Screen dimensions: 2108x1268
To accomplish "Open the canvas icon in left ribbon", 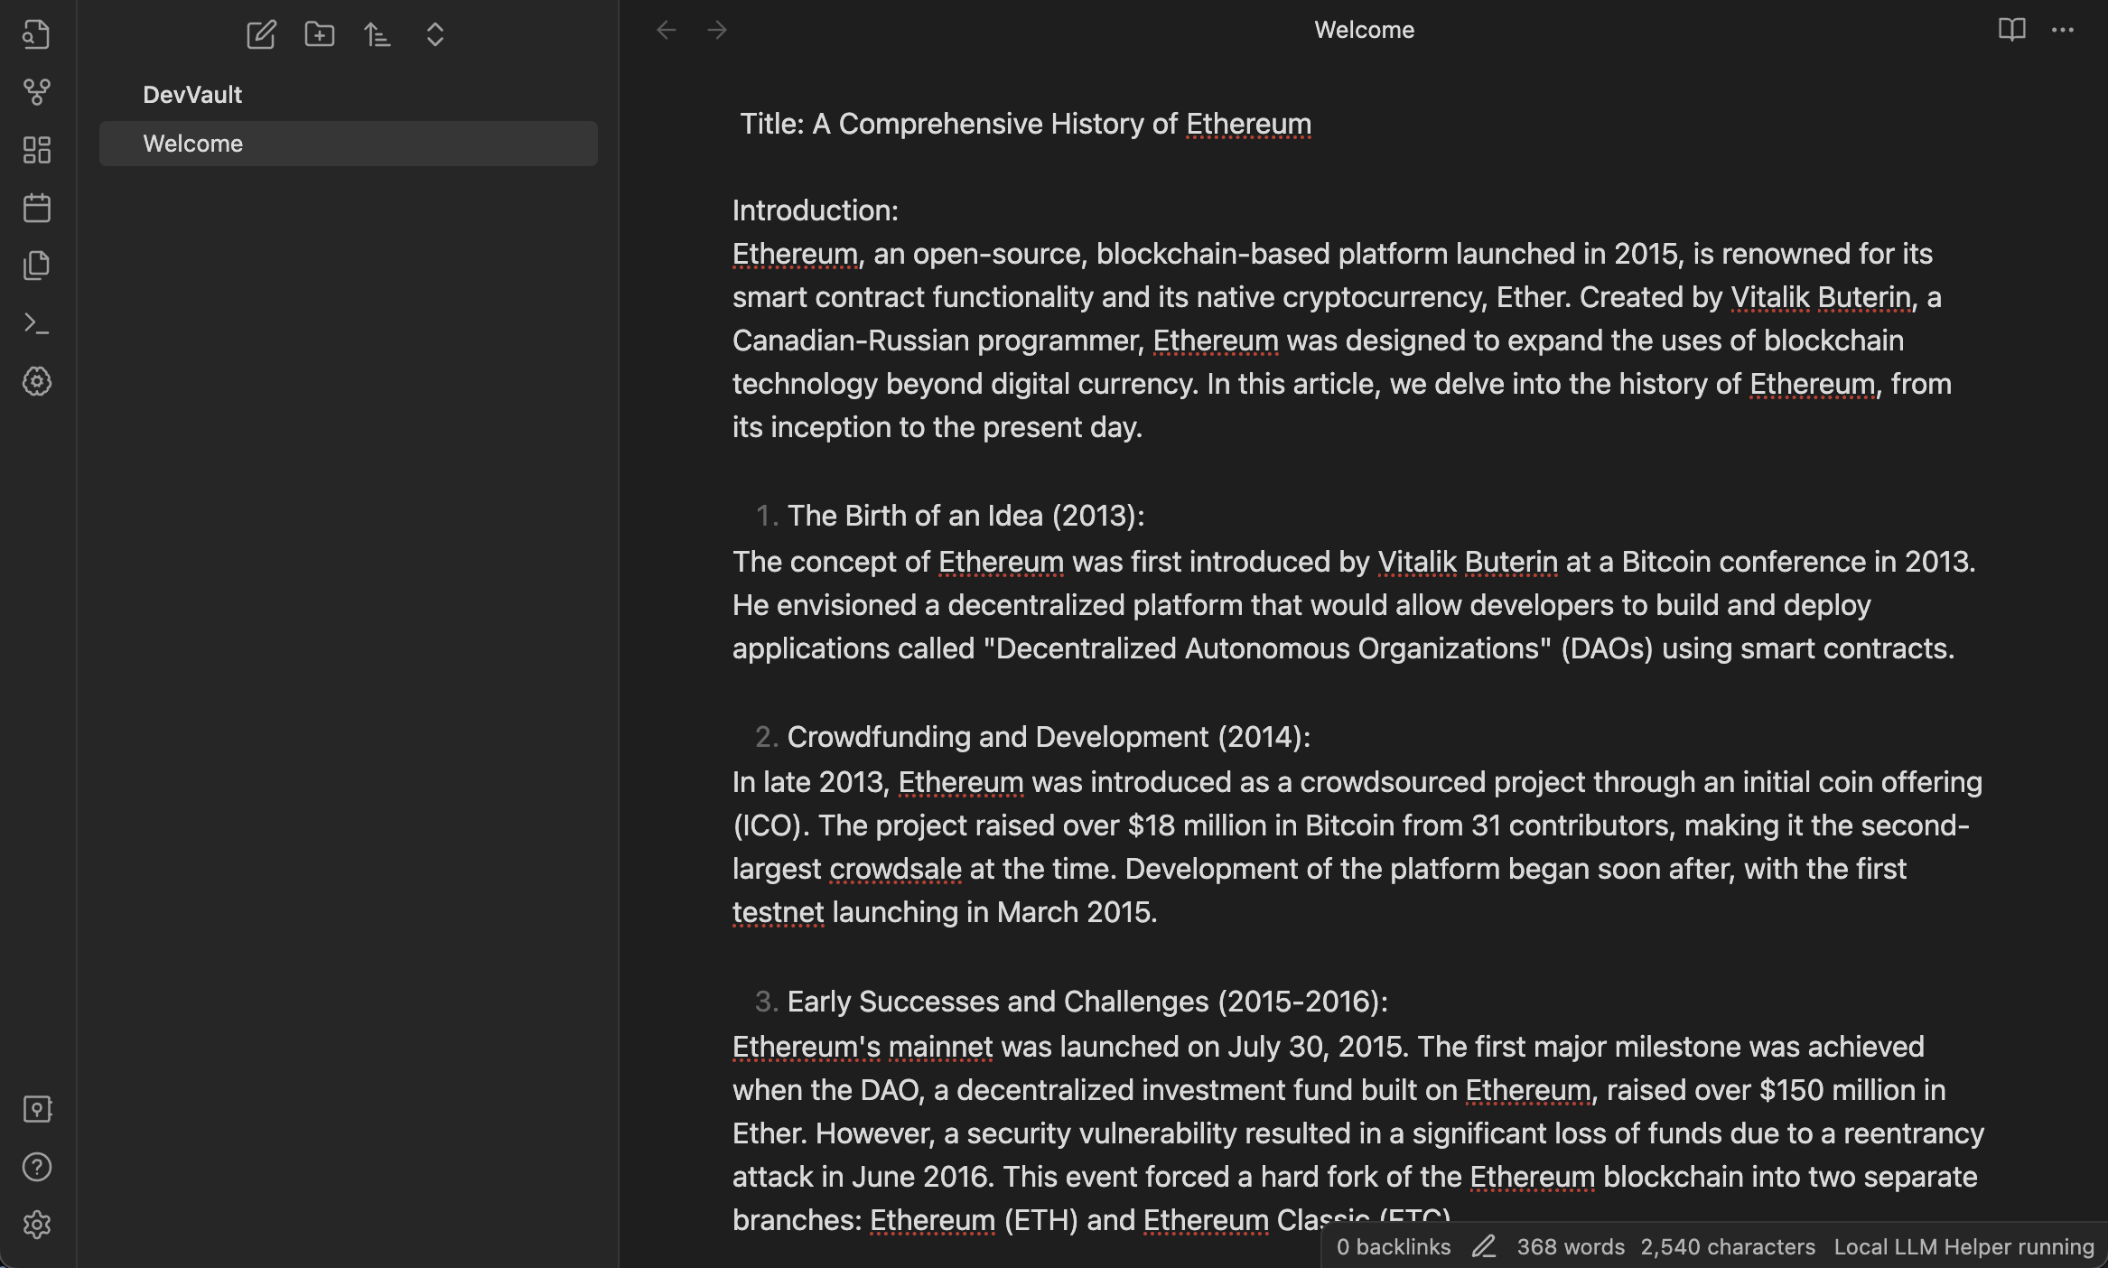I will tap(36, 150).
